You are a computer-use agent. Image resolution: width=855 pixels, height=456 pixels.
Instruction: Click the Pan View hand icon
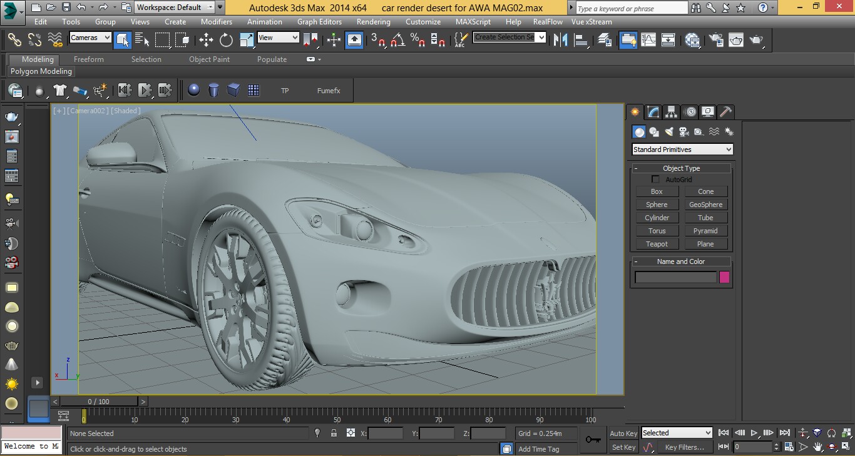coord(817,447)
